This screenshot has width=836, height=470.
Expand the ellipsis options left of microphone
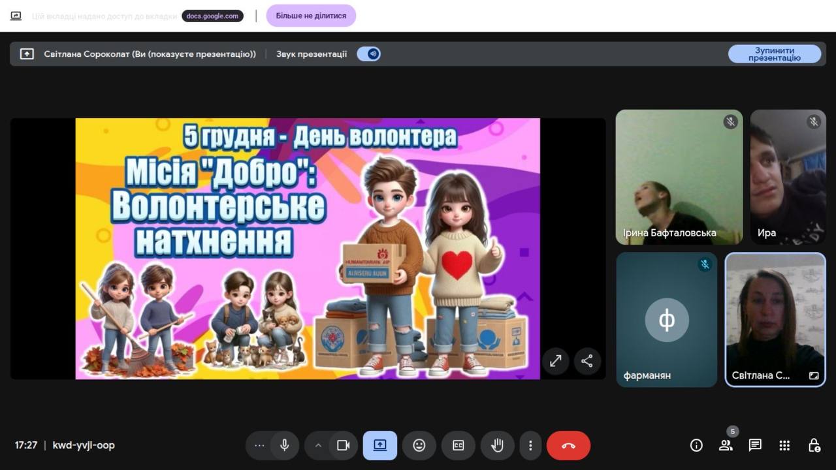(x=259, y=446)
